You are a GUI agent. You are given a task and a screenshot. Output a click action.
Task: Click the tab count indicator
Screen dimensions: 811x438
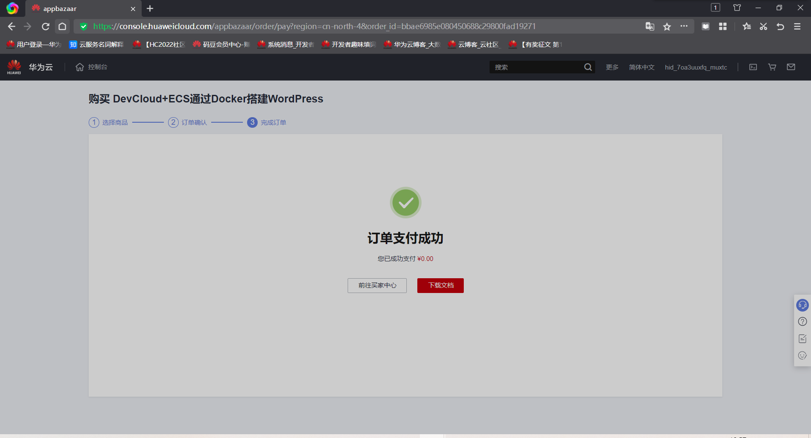(715, 8)
